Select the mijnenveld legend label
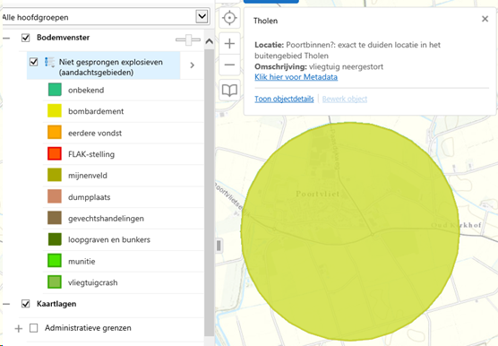 pyautogui.click(x=88, y=176)
